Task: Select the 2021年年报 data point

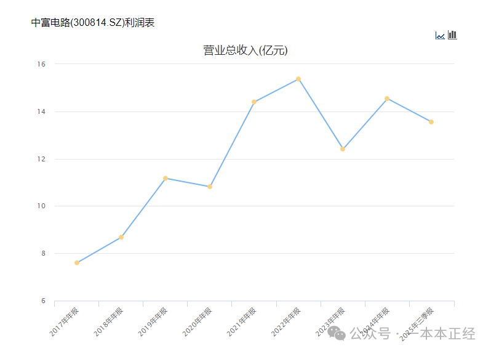Action: click(254, 102)
